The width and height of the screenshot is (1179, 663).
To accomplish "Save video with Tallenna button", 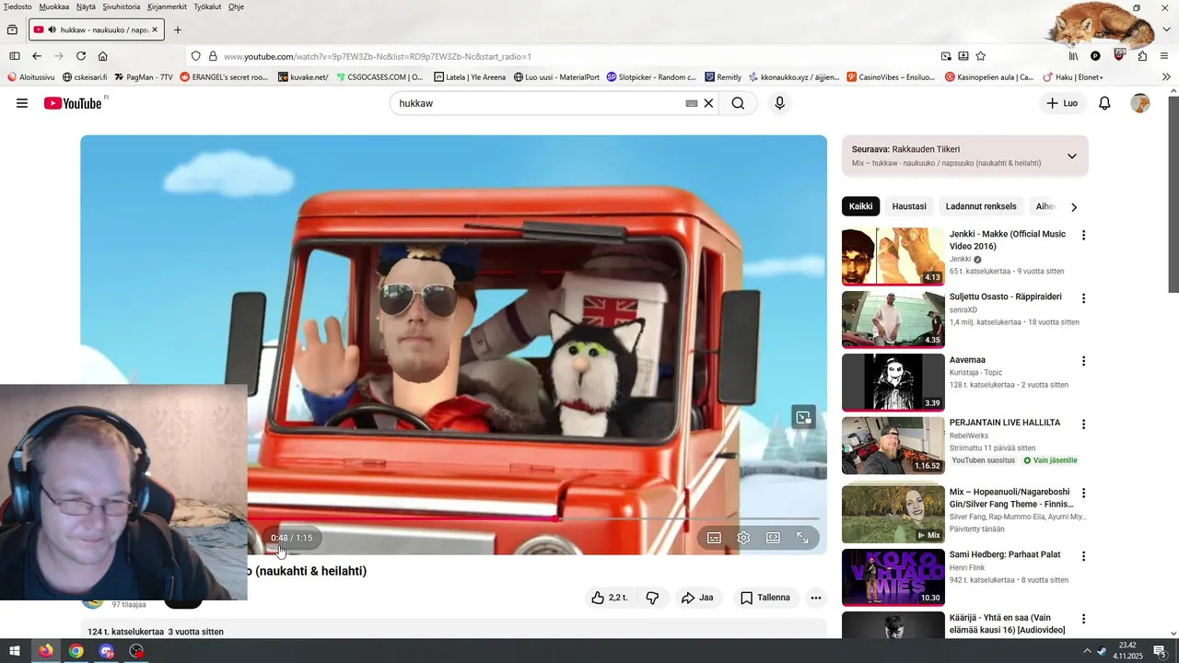I will [x=765, y=598].
